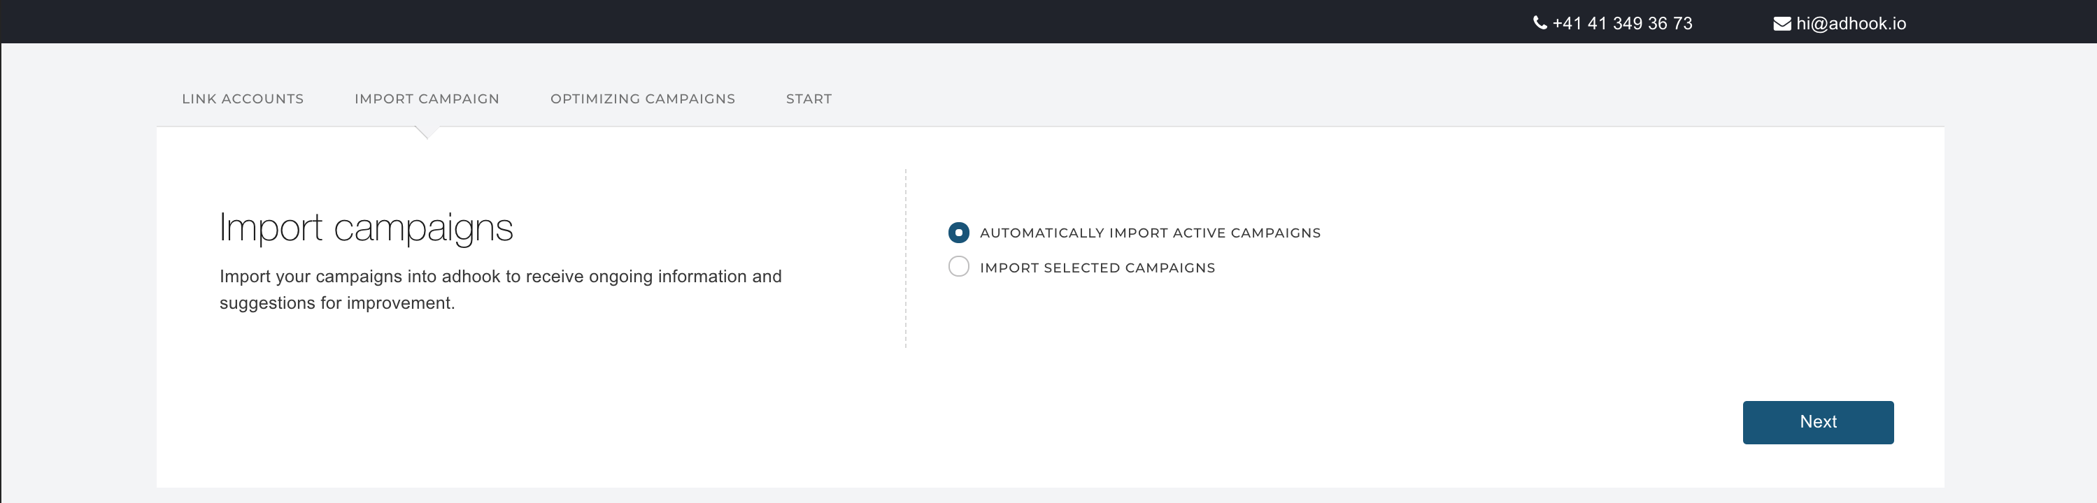Click the adhook description paragraph text
Image resolution: width=2097 pixels, height=503 pixels.
click(500, 289)
